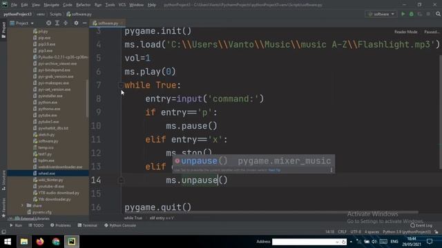Open Project panel gear settings
The image size is (442, 248).
pyautogui.click(x=76, y=23)
